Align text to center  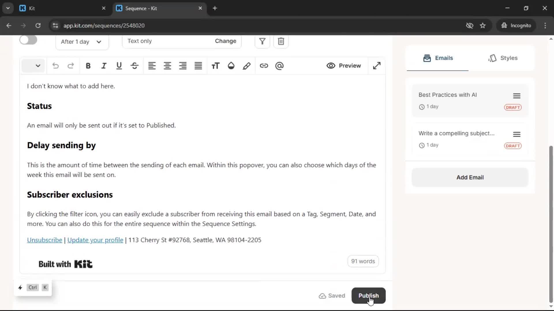(x=167, y=66)
